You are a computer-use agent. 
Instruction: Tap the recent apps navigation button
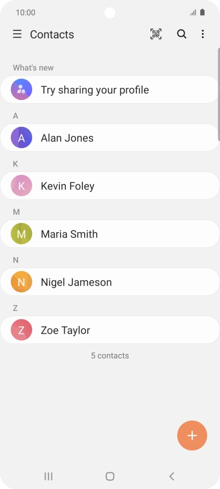tap(48, 476)
